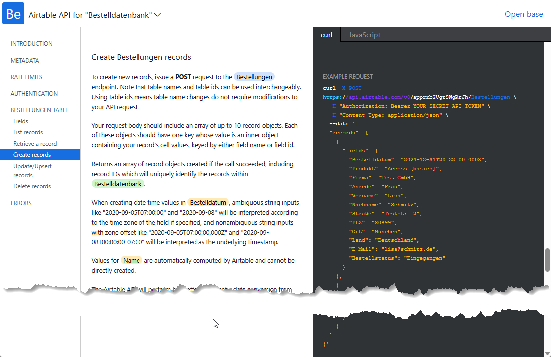551x357 pixels.
Task: Select "Update/Upsert records" in sidebar
Action: pyautogui.click(x=32, y=170)
